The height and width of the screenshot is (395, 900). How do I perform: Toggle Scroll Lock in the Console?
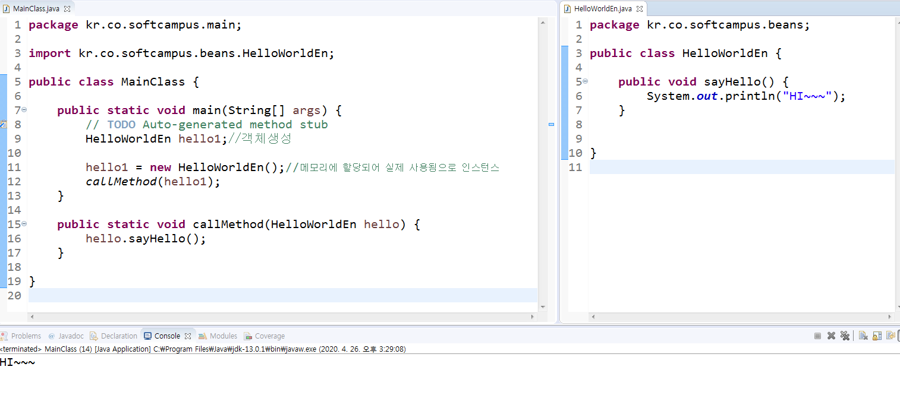tap(877, 336)
